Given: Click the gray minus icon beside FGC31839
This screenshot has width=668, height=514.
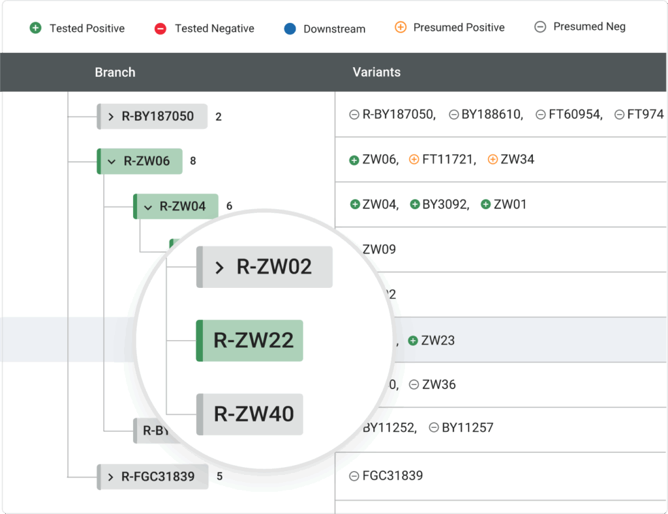Looking at the screenshot, I should 354,476.
